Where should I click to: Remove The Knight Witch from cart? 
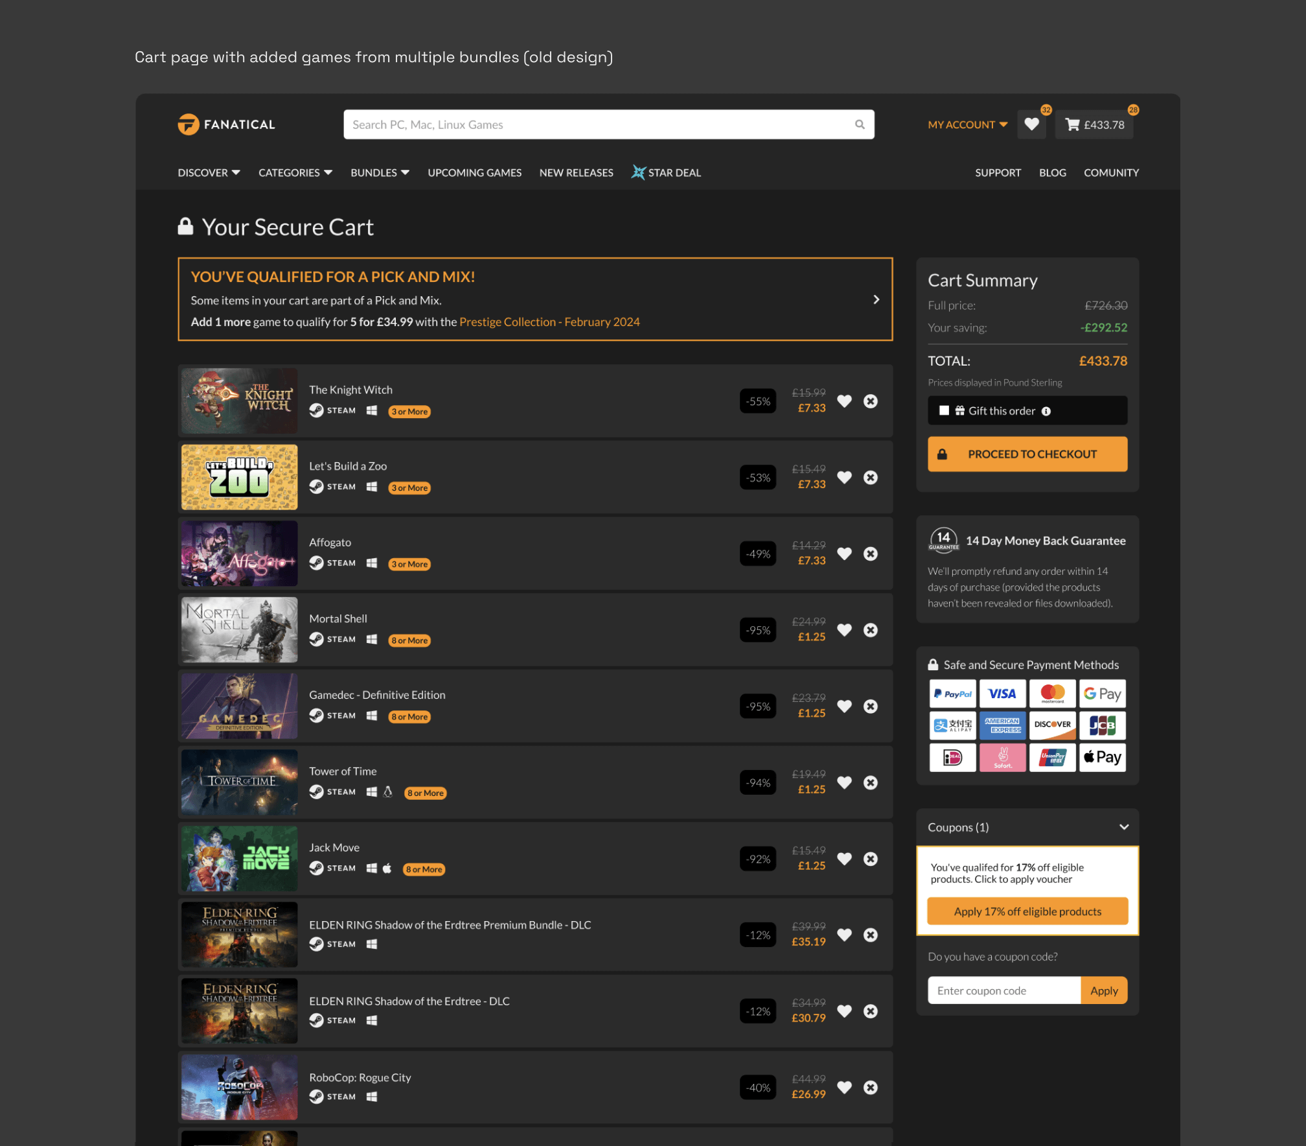(x=871, y=401)
